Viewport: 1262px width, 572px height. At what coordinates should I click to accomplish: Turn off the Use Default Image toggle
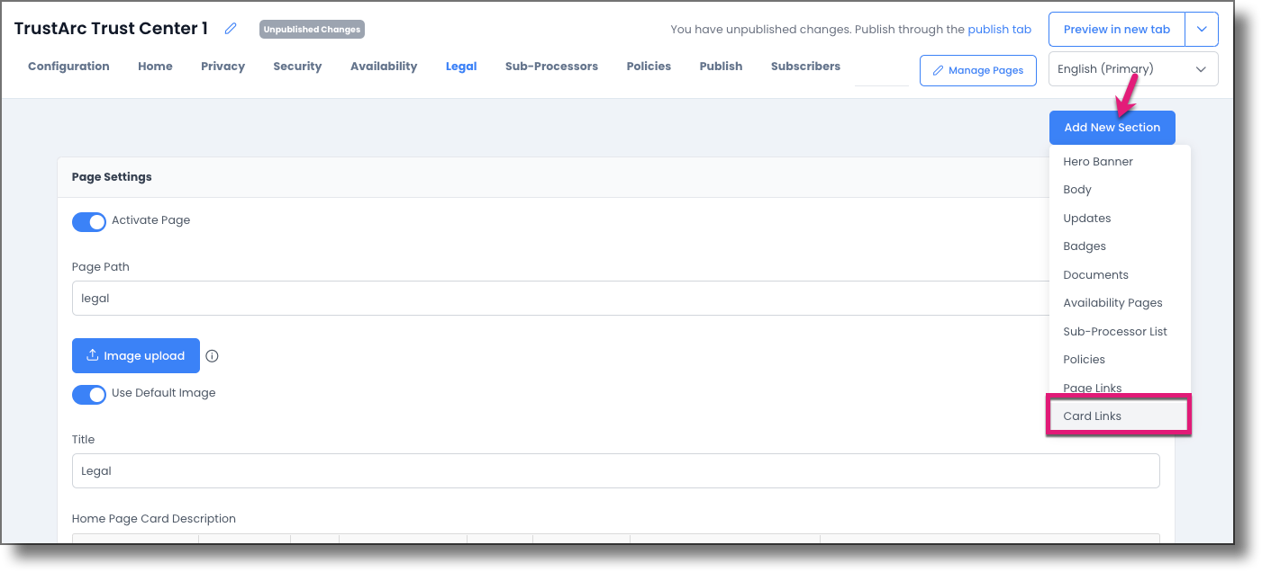pyautogui.click(x=88, y=394)
